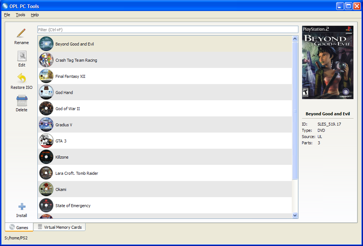This screenshot has width=363, height=246.
Task: Select the State of Emergency entry
Action: coord(165,206)
